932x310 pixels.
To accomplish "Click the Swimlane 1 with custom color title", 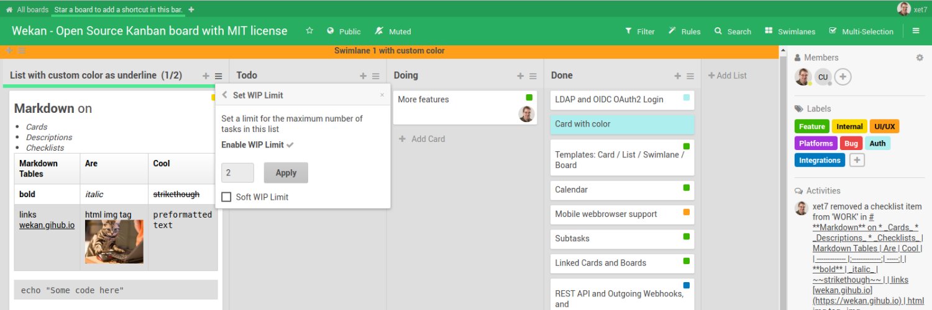I will point(390,51).
